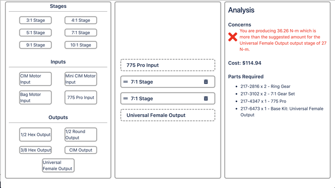Pick the 10:1 Stage button
The width and height of the screenshot is (335, 188).
[81, 45]
